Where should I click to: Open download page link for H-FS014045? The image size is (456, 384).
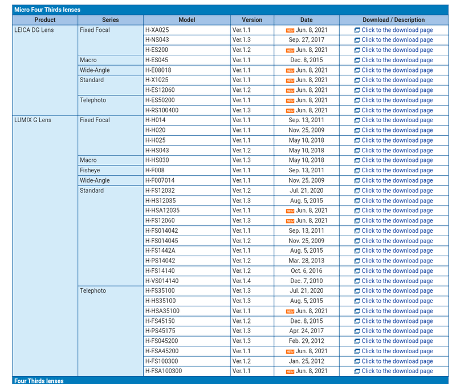click(397, 241)
